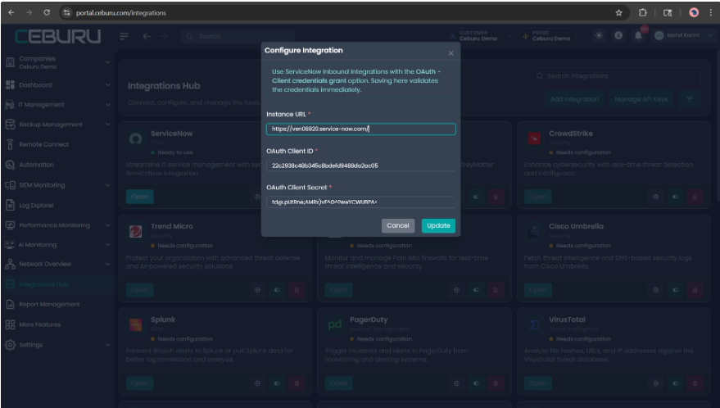
Task: Expand IT Management in the sidebar
Action: coord(58,105)
